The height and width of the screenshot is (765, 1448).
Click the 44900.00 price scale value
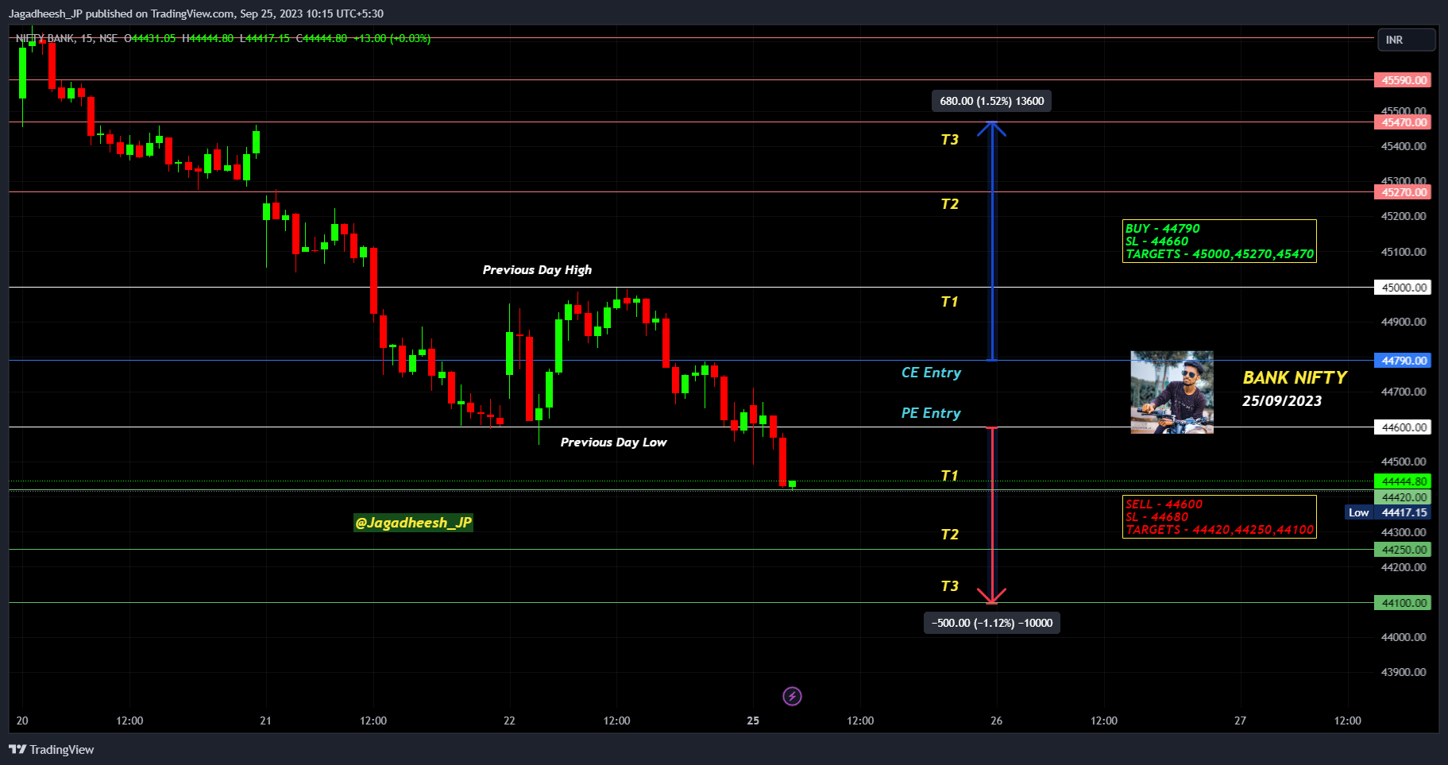coord(1404,322)
